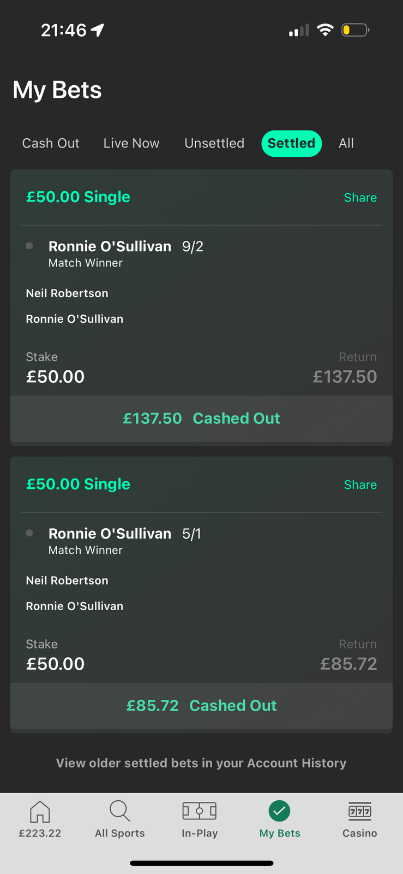Tap the Wi-Fi icon in status bar
This screenshot has width=403, height=874.
(x=325, y=30)
